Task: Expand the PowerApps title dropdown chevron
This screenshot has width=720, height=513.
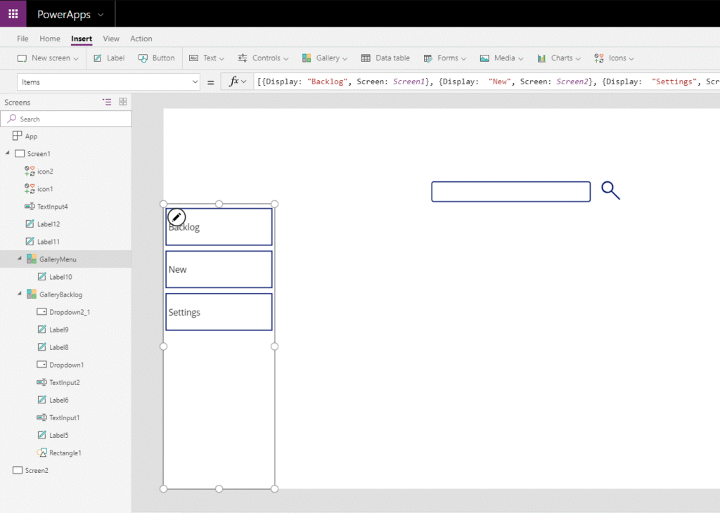Action: pyautogui.click(x=101, y=15)
